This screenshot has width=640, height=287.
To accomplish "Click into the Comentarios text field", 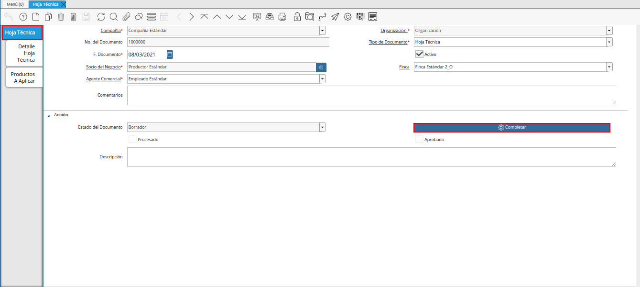I will [x=371, y=95].
